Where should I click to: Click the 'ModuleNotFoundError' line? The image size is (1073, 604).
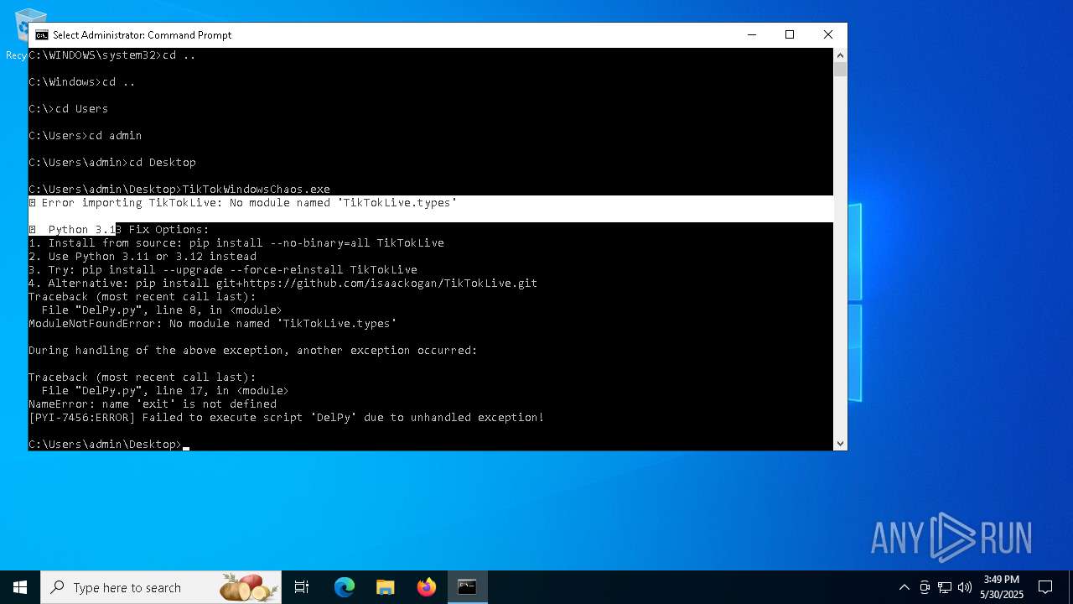click(x=213, y=323)
